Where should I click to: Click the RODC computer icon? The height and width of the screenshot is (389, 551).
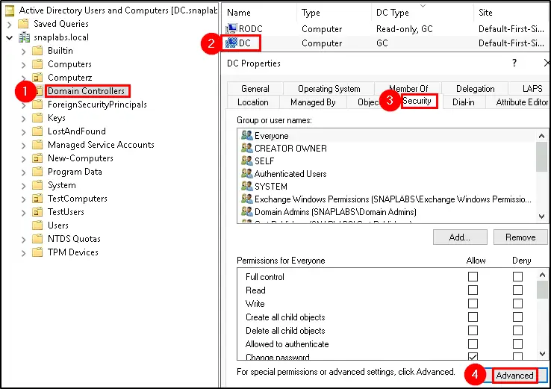[x=231, y=29]
